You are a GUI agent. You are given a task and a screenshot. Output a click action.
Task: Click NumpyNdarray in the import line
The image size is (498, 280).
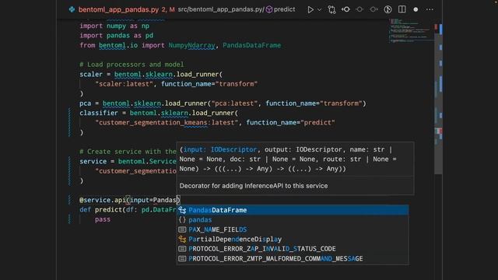click(x=192, y=45)
